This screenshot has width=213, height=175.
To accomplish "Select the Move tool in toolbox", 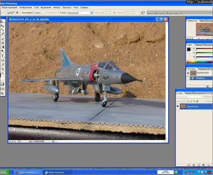I will pos(3,26).
